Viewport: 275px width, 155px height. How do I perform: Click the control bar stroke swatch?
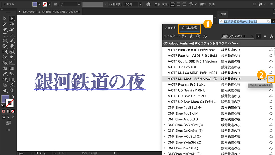coord(45,4)
